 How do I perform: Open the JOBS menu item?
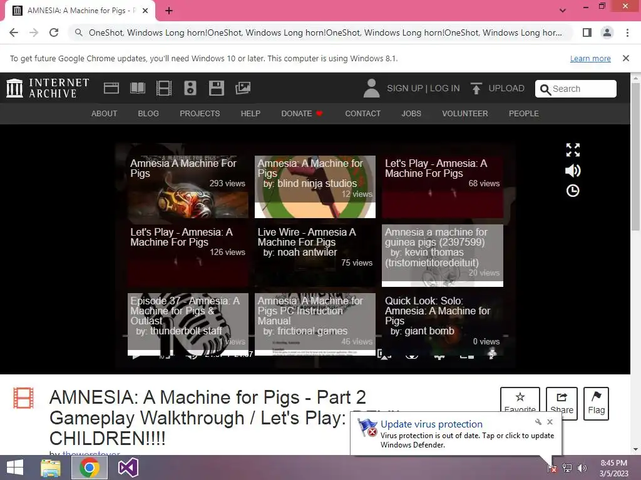411,114
